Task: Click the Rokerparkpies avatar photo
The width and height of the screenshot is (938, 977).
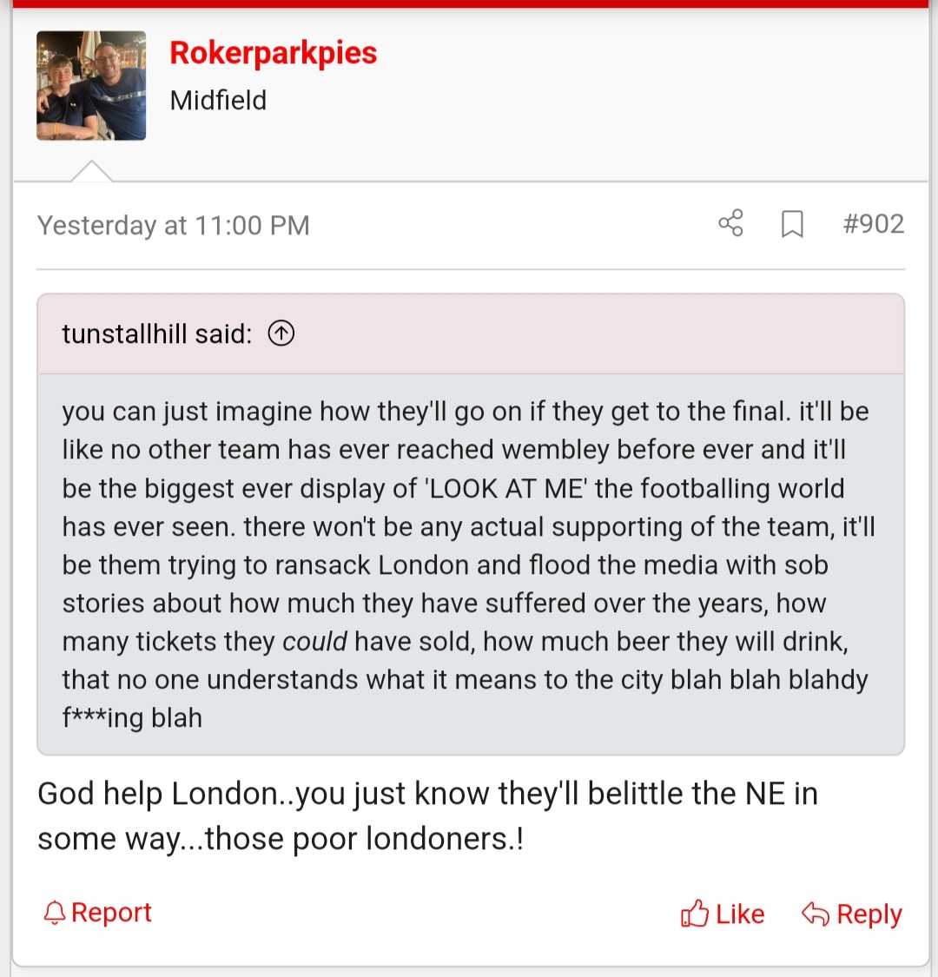Action: pyautogui.click(x=91, y=85)
